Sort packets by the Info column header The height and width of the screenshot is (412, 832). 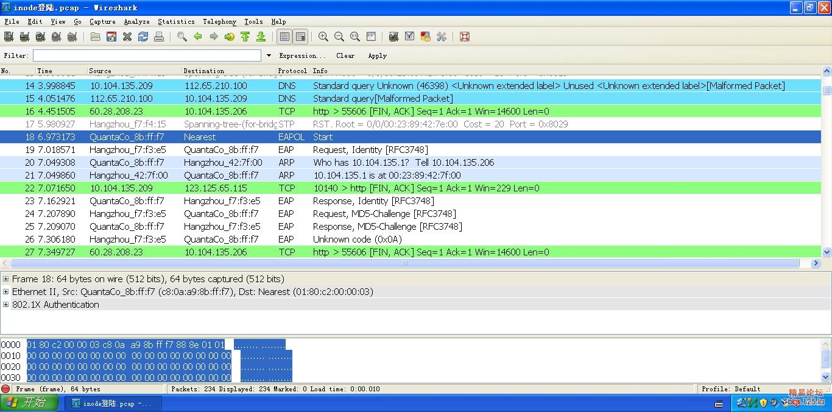tap(566, 71)
